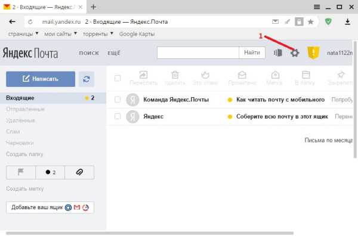Click the Написать compose button
The height and width of the screenshot is (236, 358).
[x=41, y=79]
